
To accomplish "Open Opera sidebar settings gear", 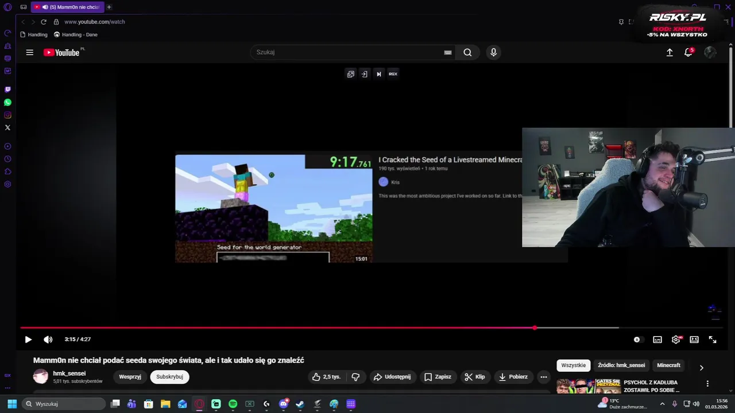I will [7, 184].
